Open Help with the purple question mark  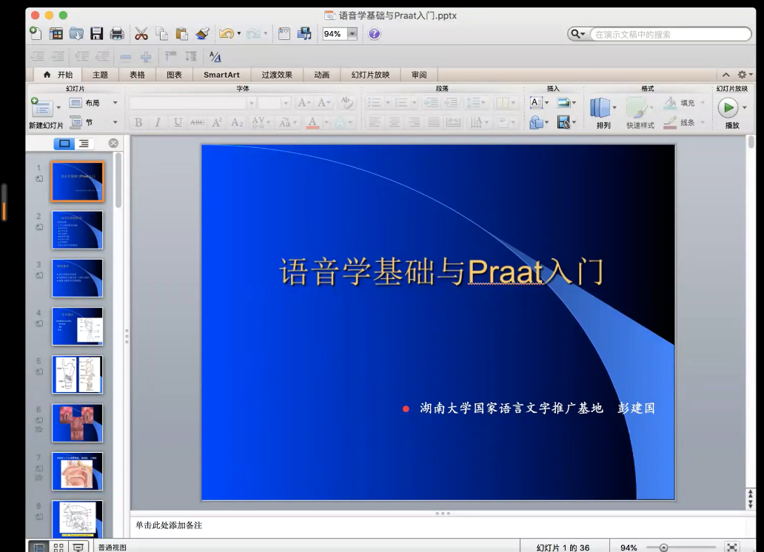click(374, 33)
